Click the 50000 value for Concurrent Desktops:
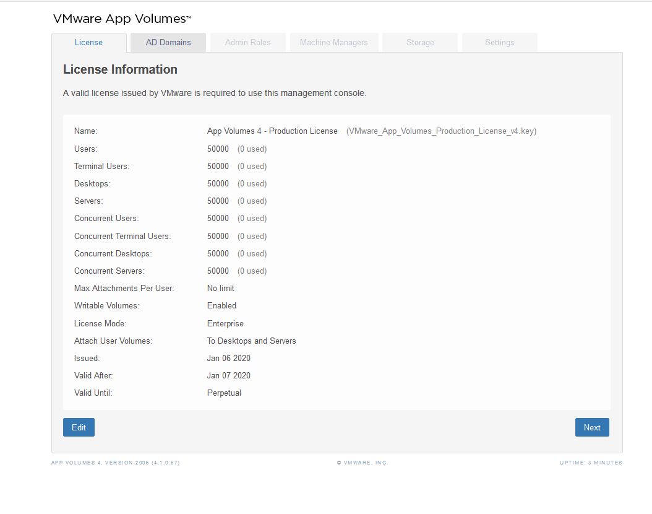The width and height of the screenshot is (652, 514). pos(218,254)
